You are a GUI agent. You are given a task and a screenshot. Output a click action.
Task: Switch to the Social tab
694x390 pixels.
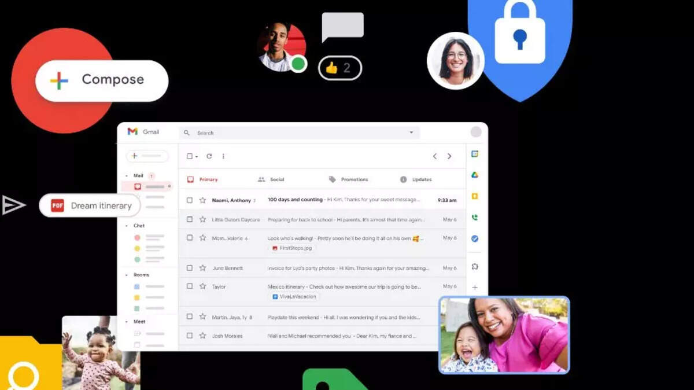(271, 179)
